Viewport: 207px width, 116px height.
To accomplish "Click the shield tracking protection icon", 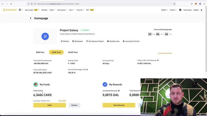I will [28, 4].
